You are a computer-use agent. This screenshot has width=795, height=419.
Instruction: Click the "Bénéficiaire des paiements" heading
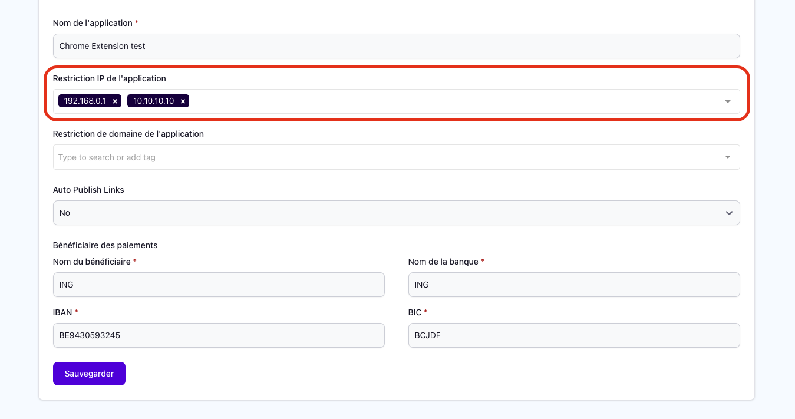pyautogui.click(x=105, y=245)
